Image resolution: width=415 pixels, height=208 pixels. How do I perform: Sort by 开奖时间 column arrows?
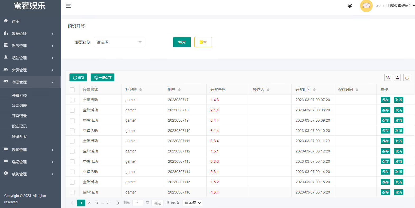point(314,90)
